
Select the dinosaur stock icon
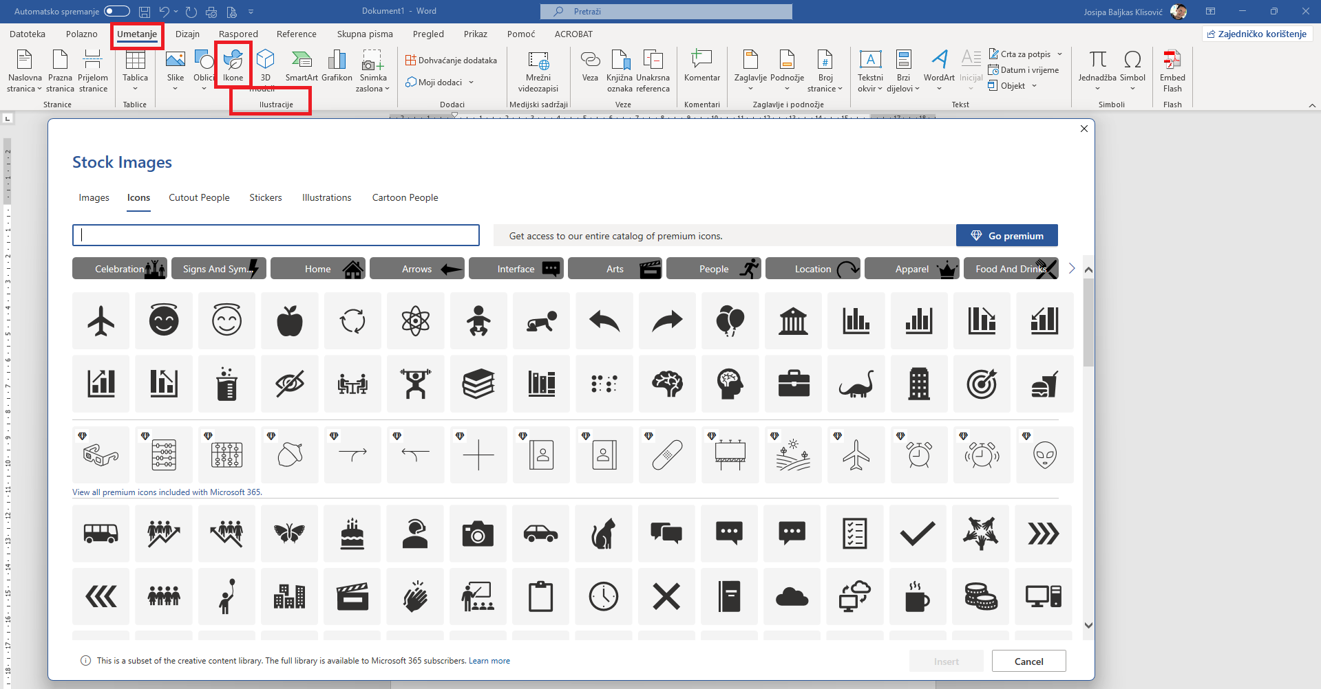856,384
